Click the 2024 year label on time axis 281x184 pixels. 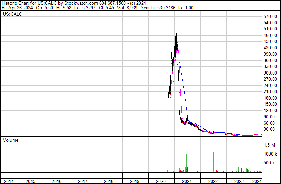coord(257,181)
